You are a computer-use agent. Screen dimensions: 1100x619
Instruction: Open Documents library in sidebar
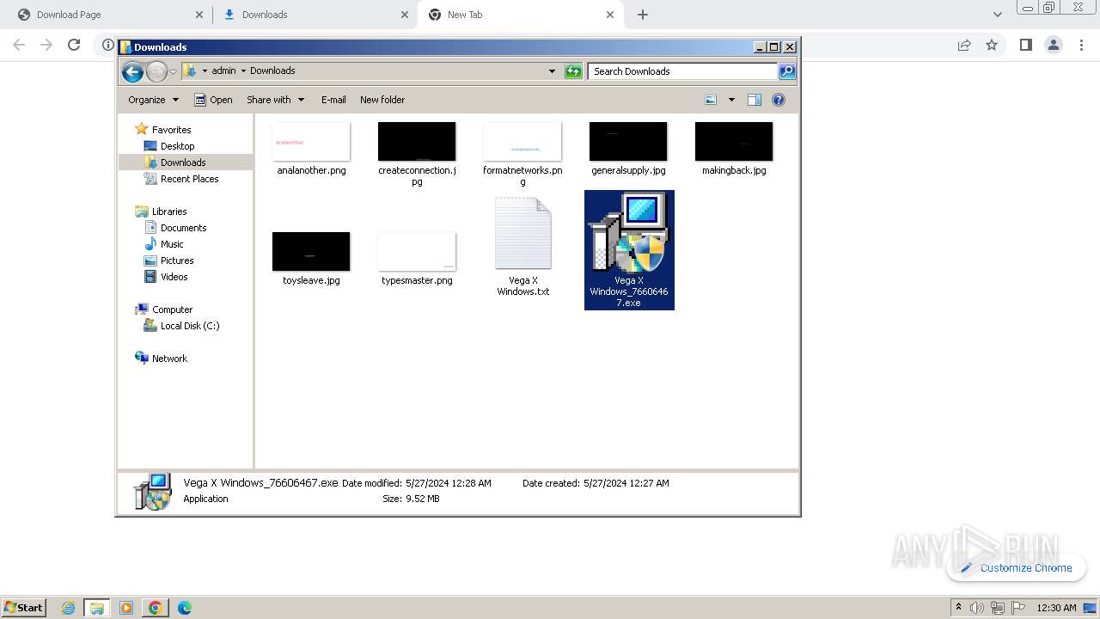pyautogui.click(x=183, y=228)
